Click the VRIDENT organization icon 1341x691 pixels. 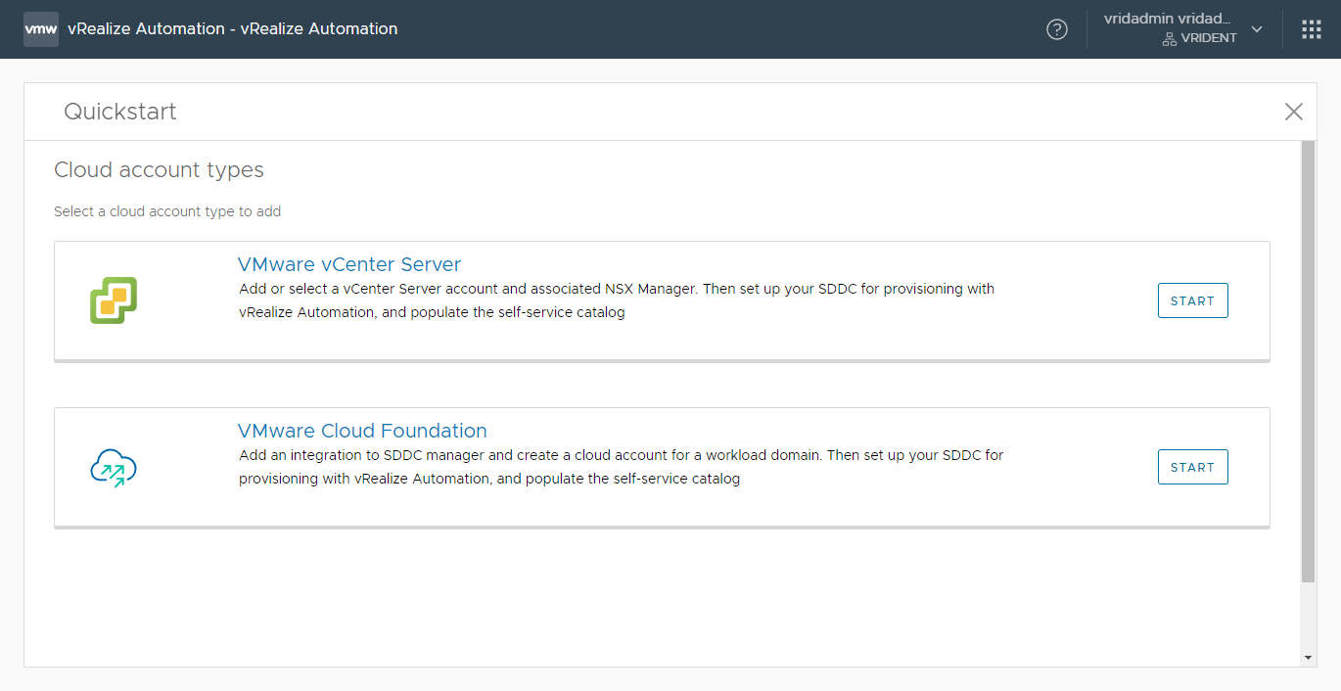[x=1169, y=38]
